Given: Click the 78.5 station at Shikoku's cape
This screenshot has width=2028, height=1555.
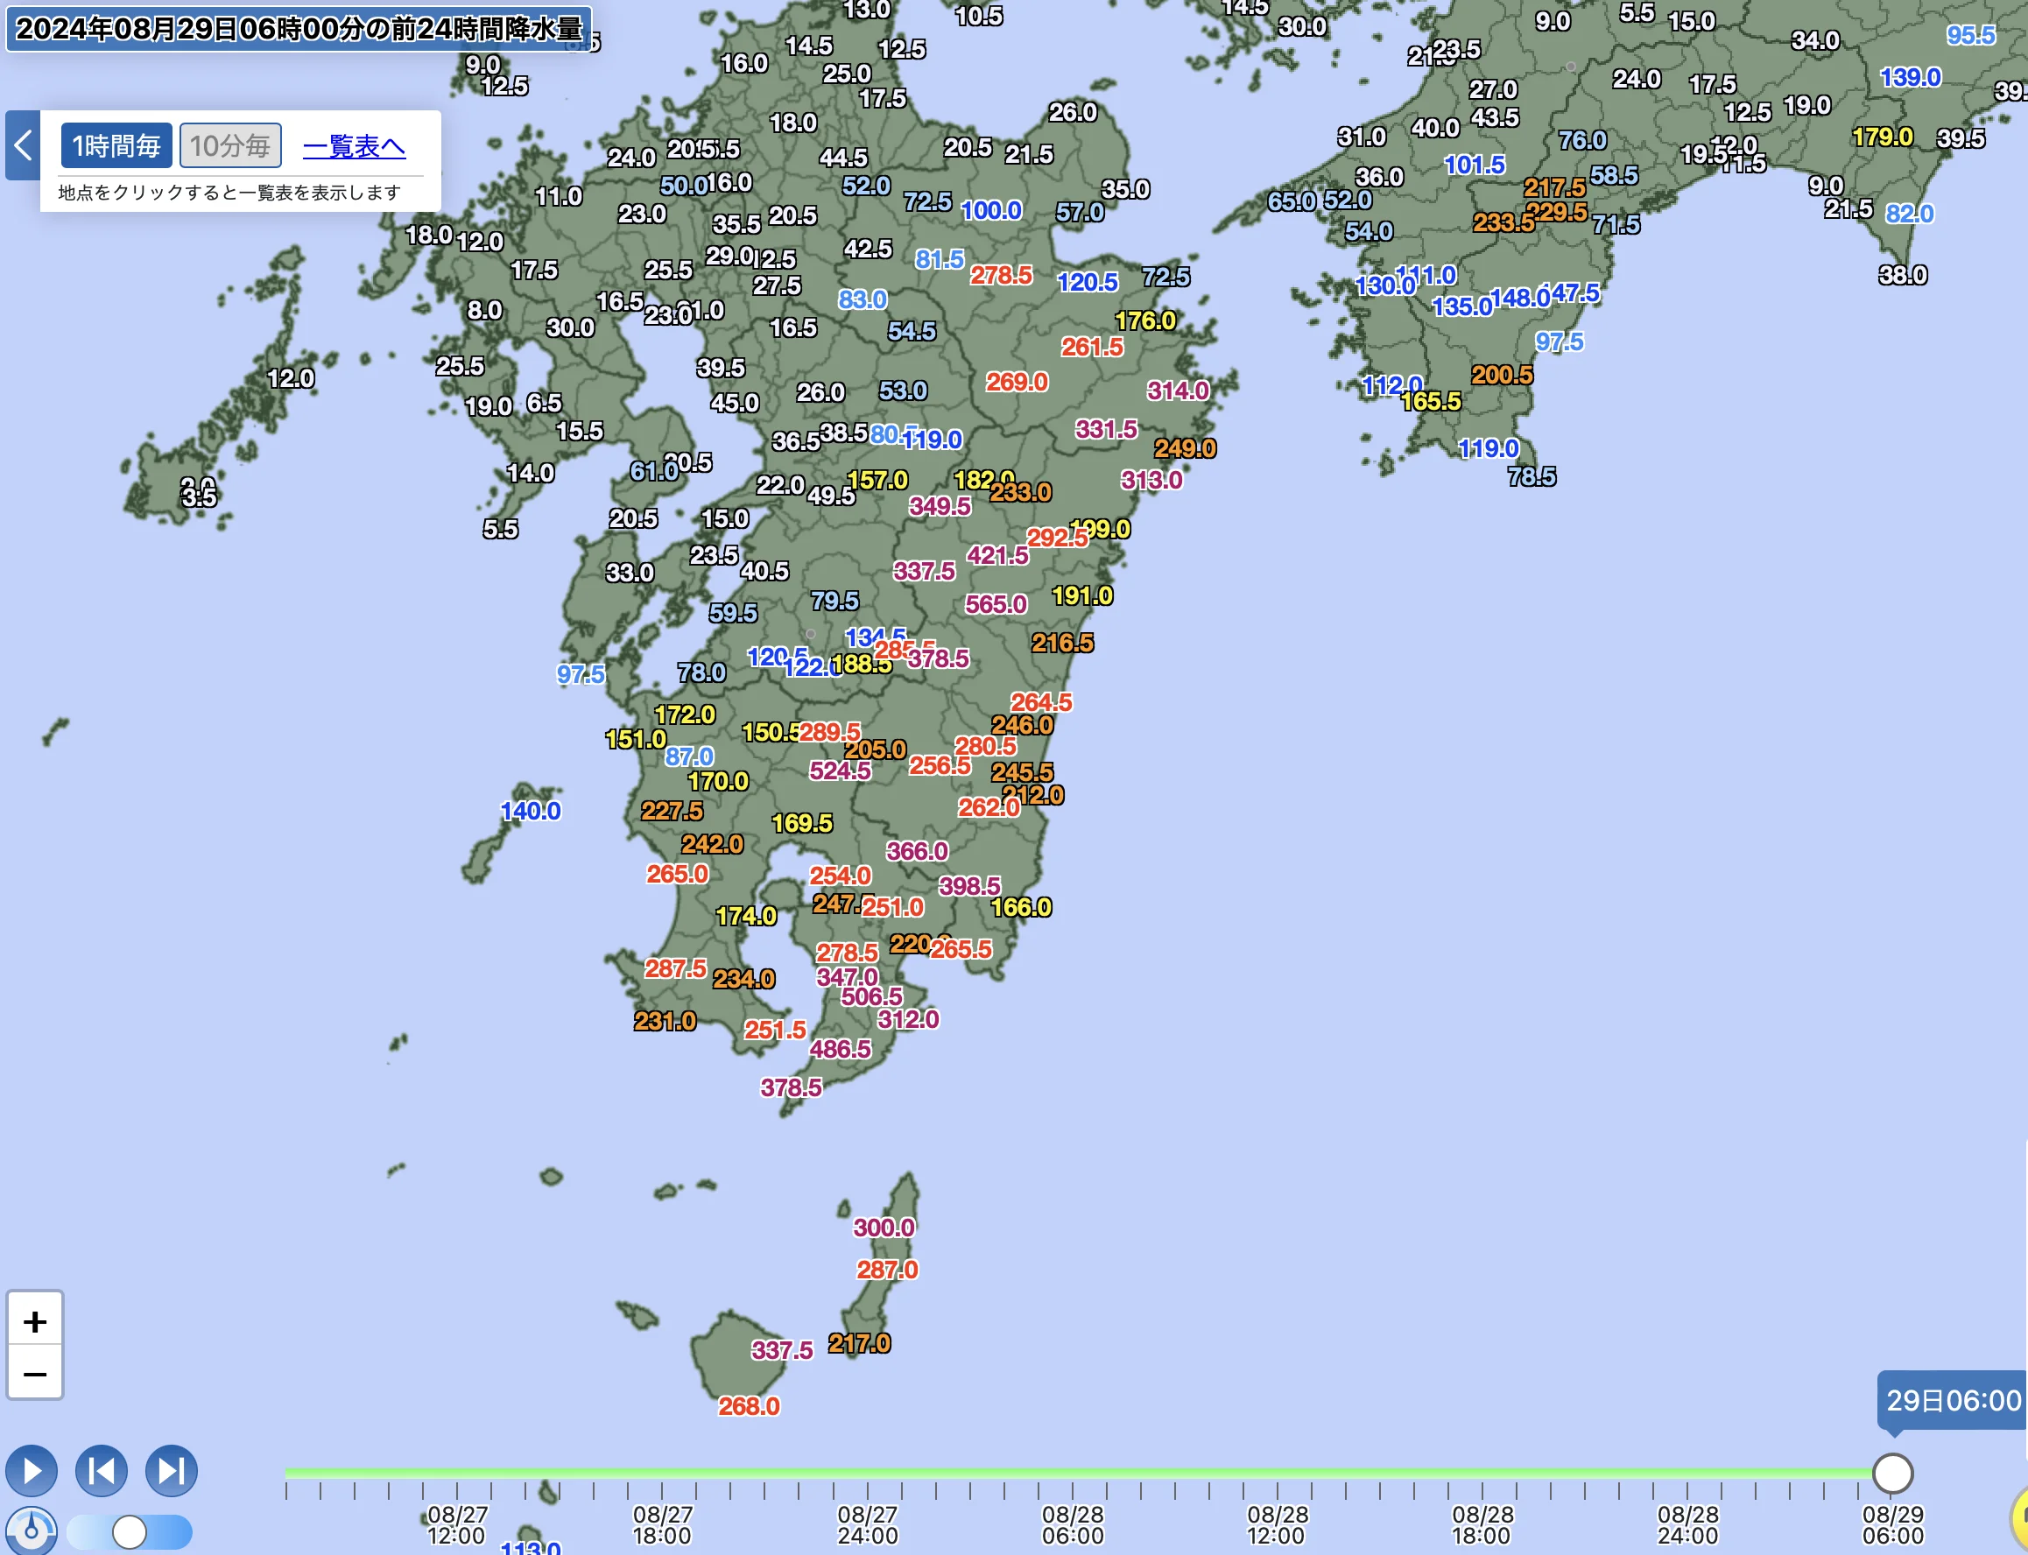Looking at the screenshot, I should point(1531,476).
